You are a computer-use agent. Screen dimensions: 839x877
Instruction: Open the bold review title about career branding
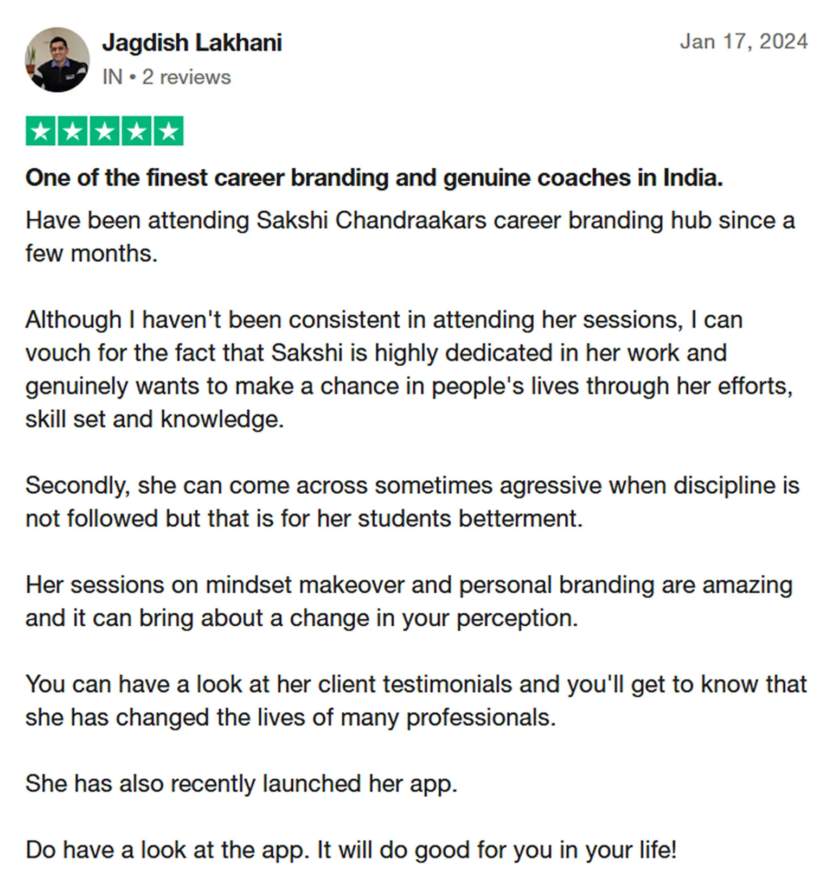tap(374, 178)
